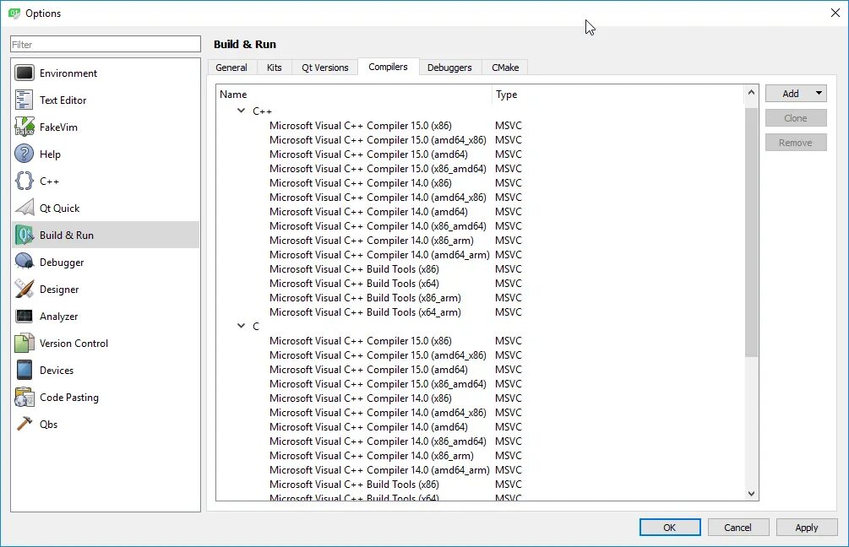Screen dimensions: 849x547
Task: Open the Qt Versions tab
Action: point(325,68)
